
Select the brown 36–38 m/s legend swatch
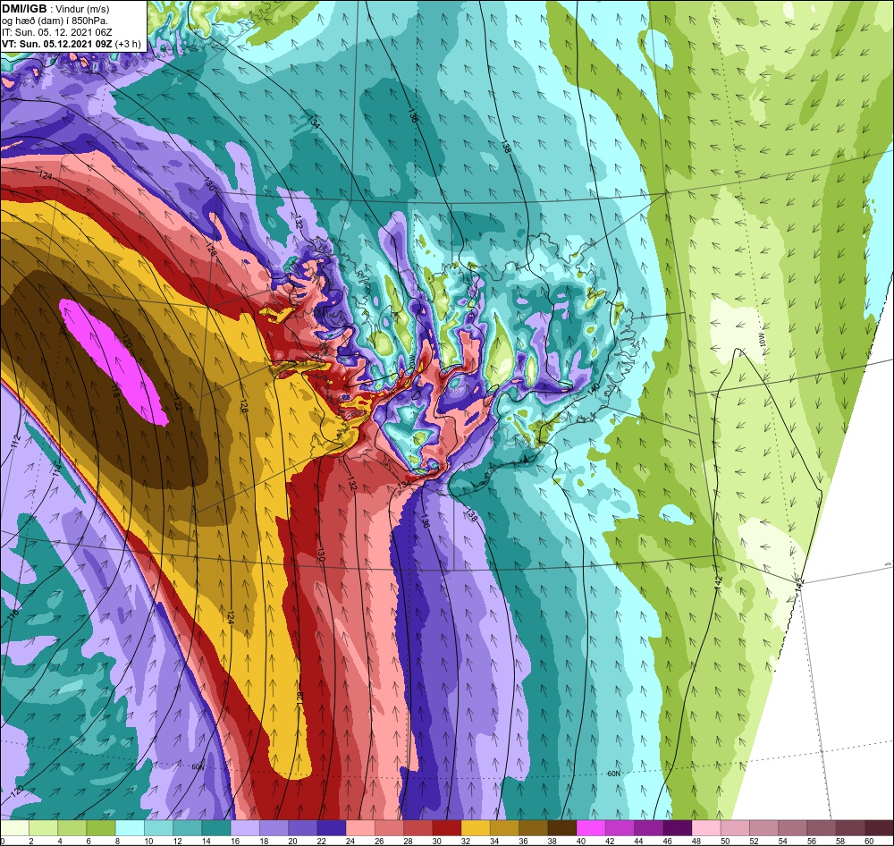[533, 827]
